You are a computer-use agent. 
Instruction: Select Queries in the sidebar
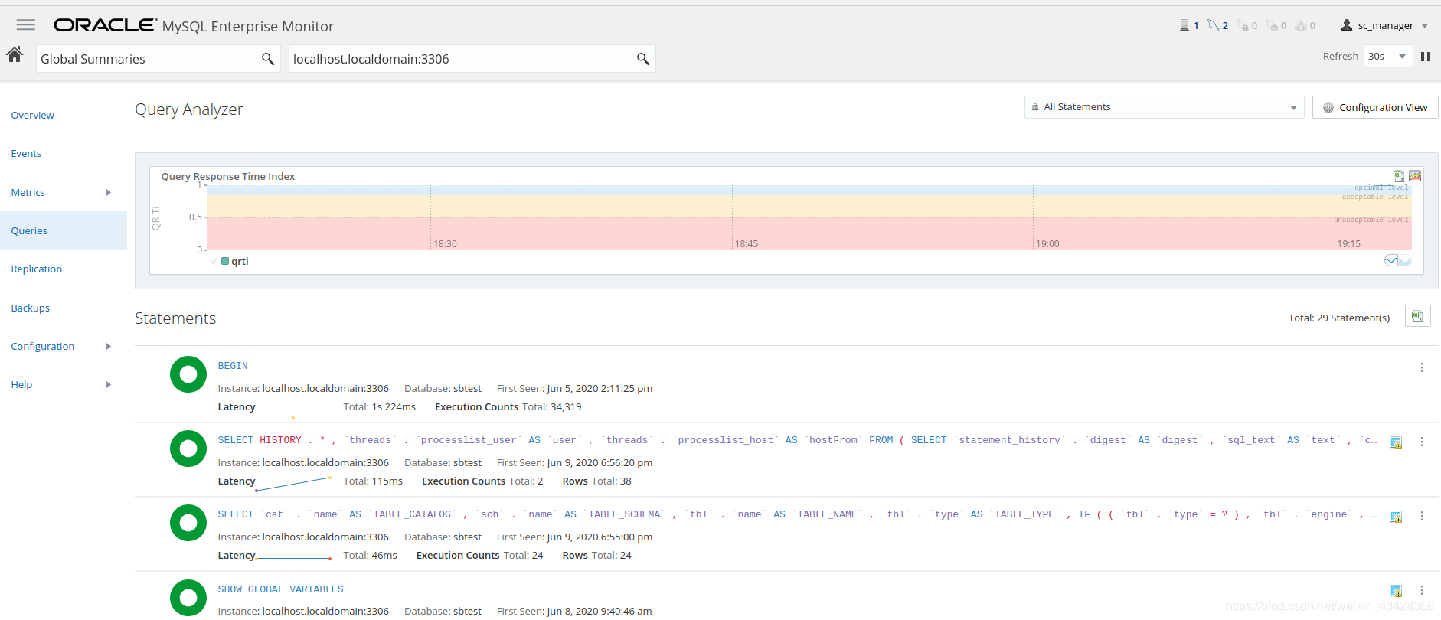coord(64,230)
